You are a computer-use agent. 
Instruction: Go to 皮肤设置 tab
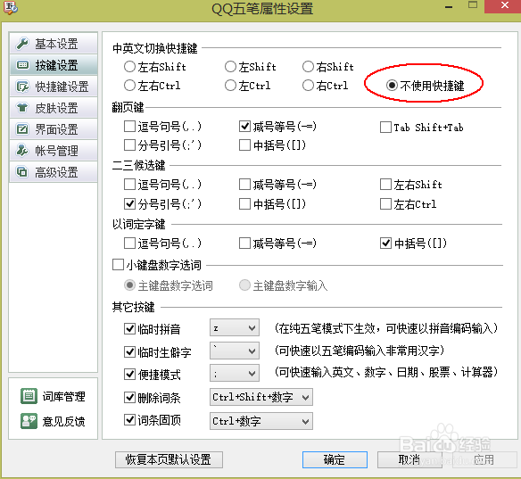[x=54, y=108]
